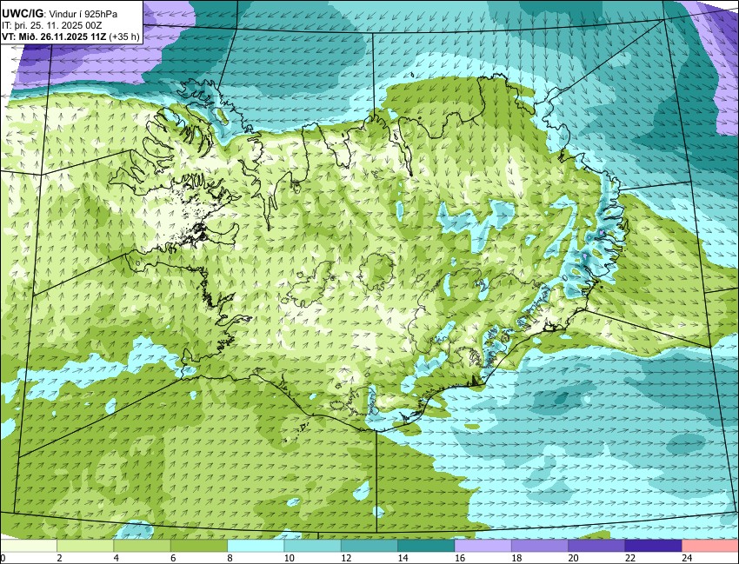
Task: Click the '(+35 h)' forecast offset text
Action: tap(124, 36)
